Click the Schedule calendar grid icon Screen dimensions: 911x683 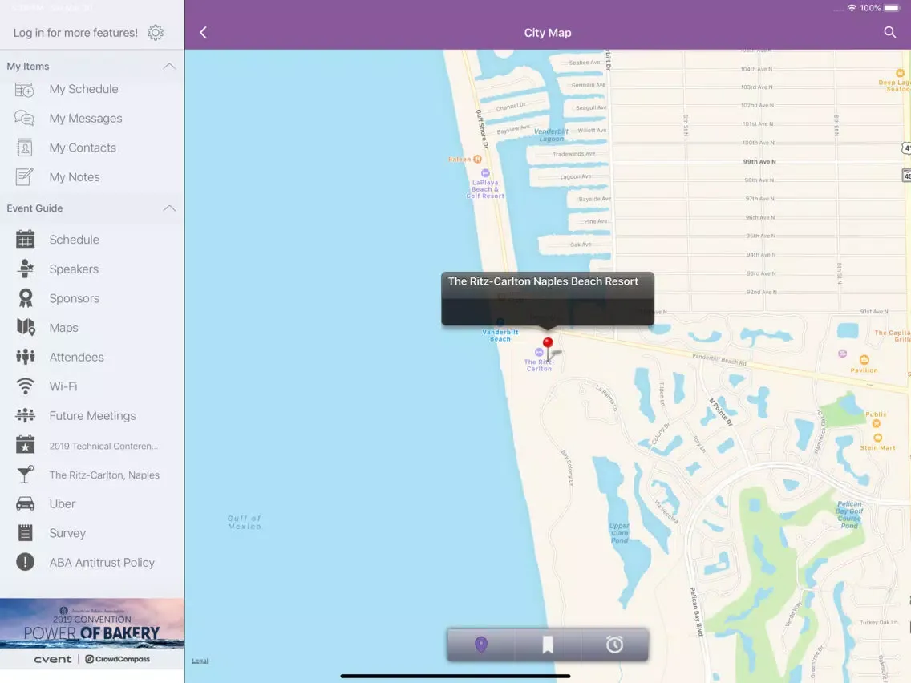click(x=25, y=239)
